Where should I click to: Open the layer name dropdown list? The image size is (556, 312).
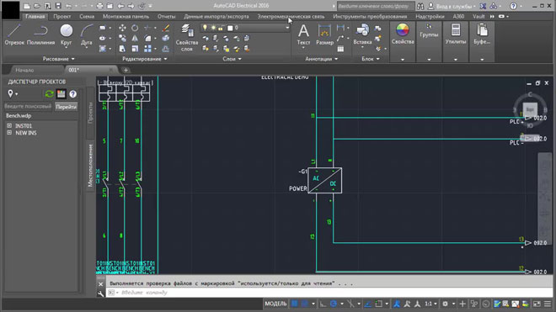(x=287, y=28)
